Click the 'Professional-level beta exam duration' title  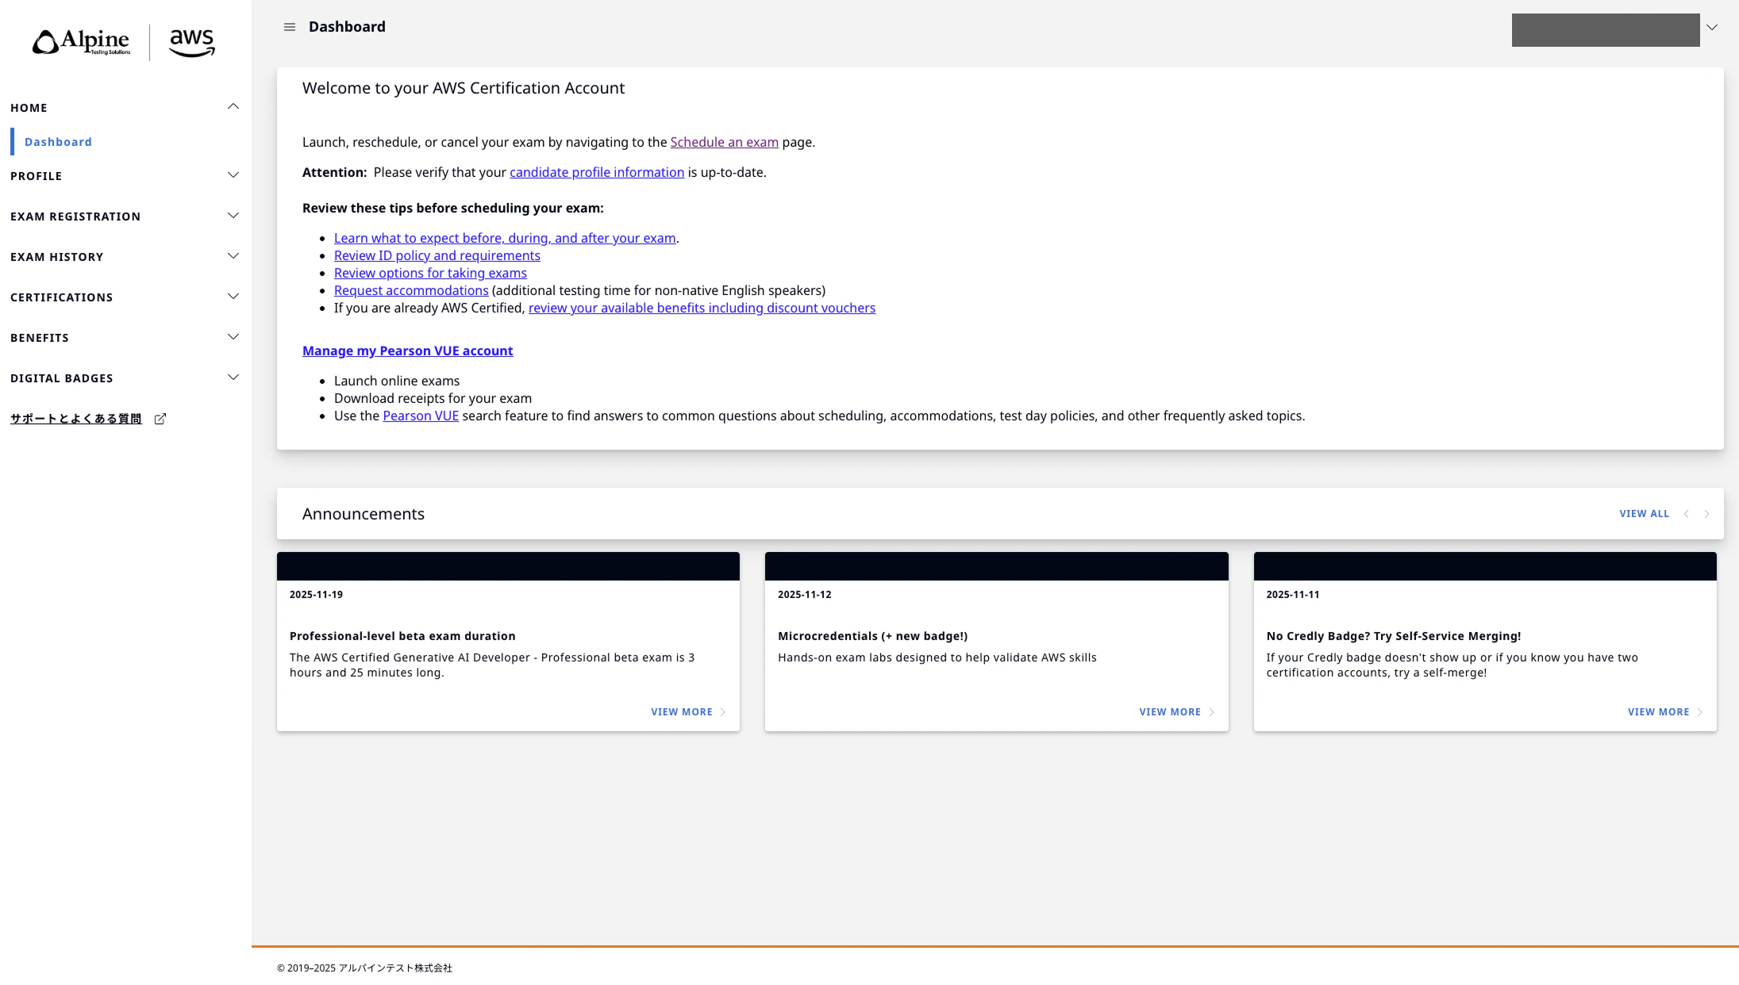point(402,636)
